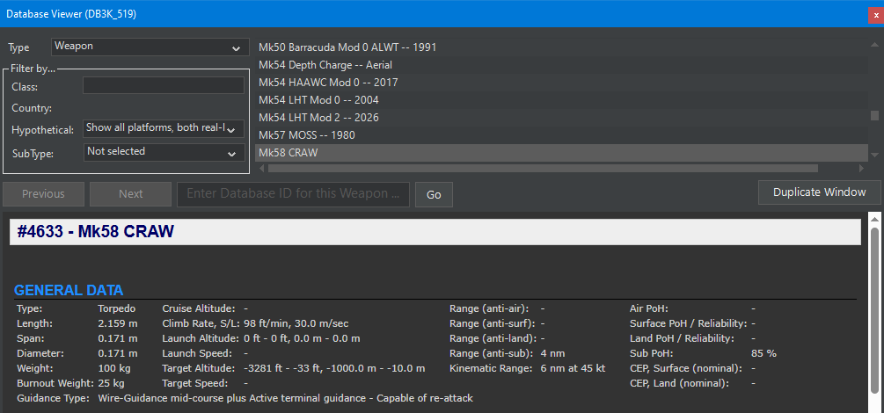Click weapon list horizontal scrollbar thumb
884x413 pixels.
coord(543,168)
